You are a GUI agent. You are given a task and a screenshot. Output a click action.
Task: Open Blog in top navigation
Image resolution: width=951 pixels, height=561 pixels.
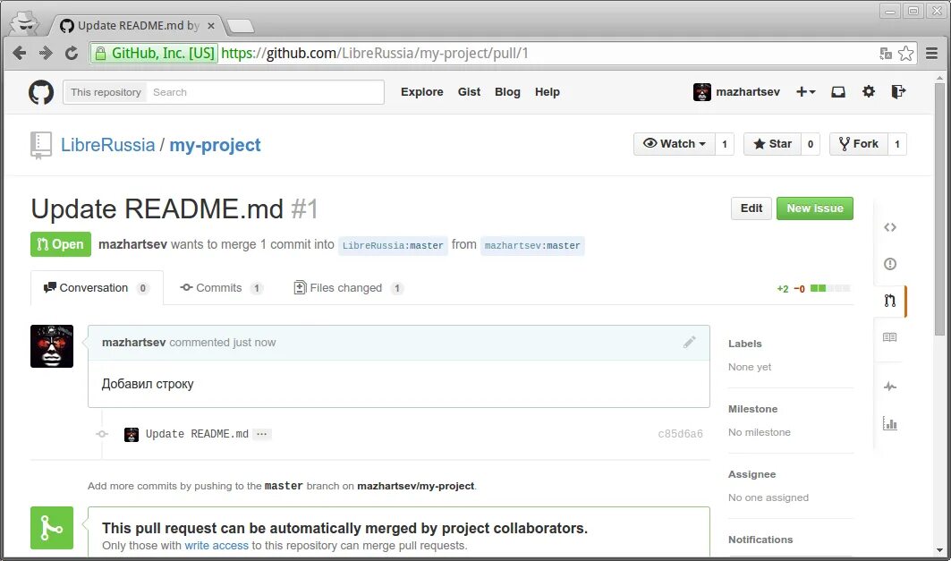coord(507,92)
